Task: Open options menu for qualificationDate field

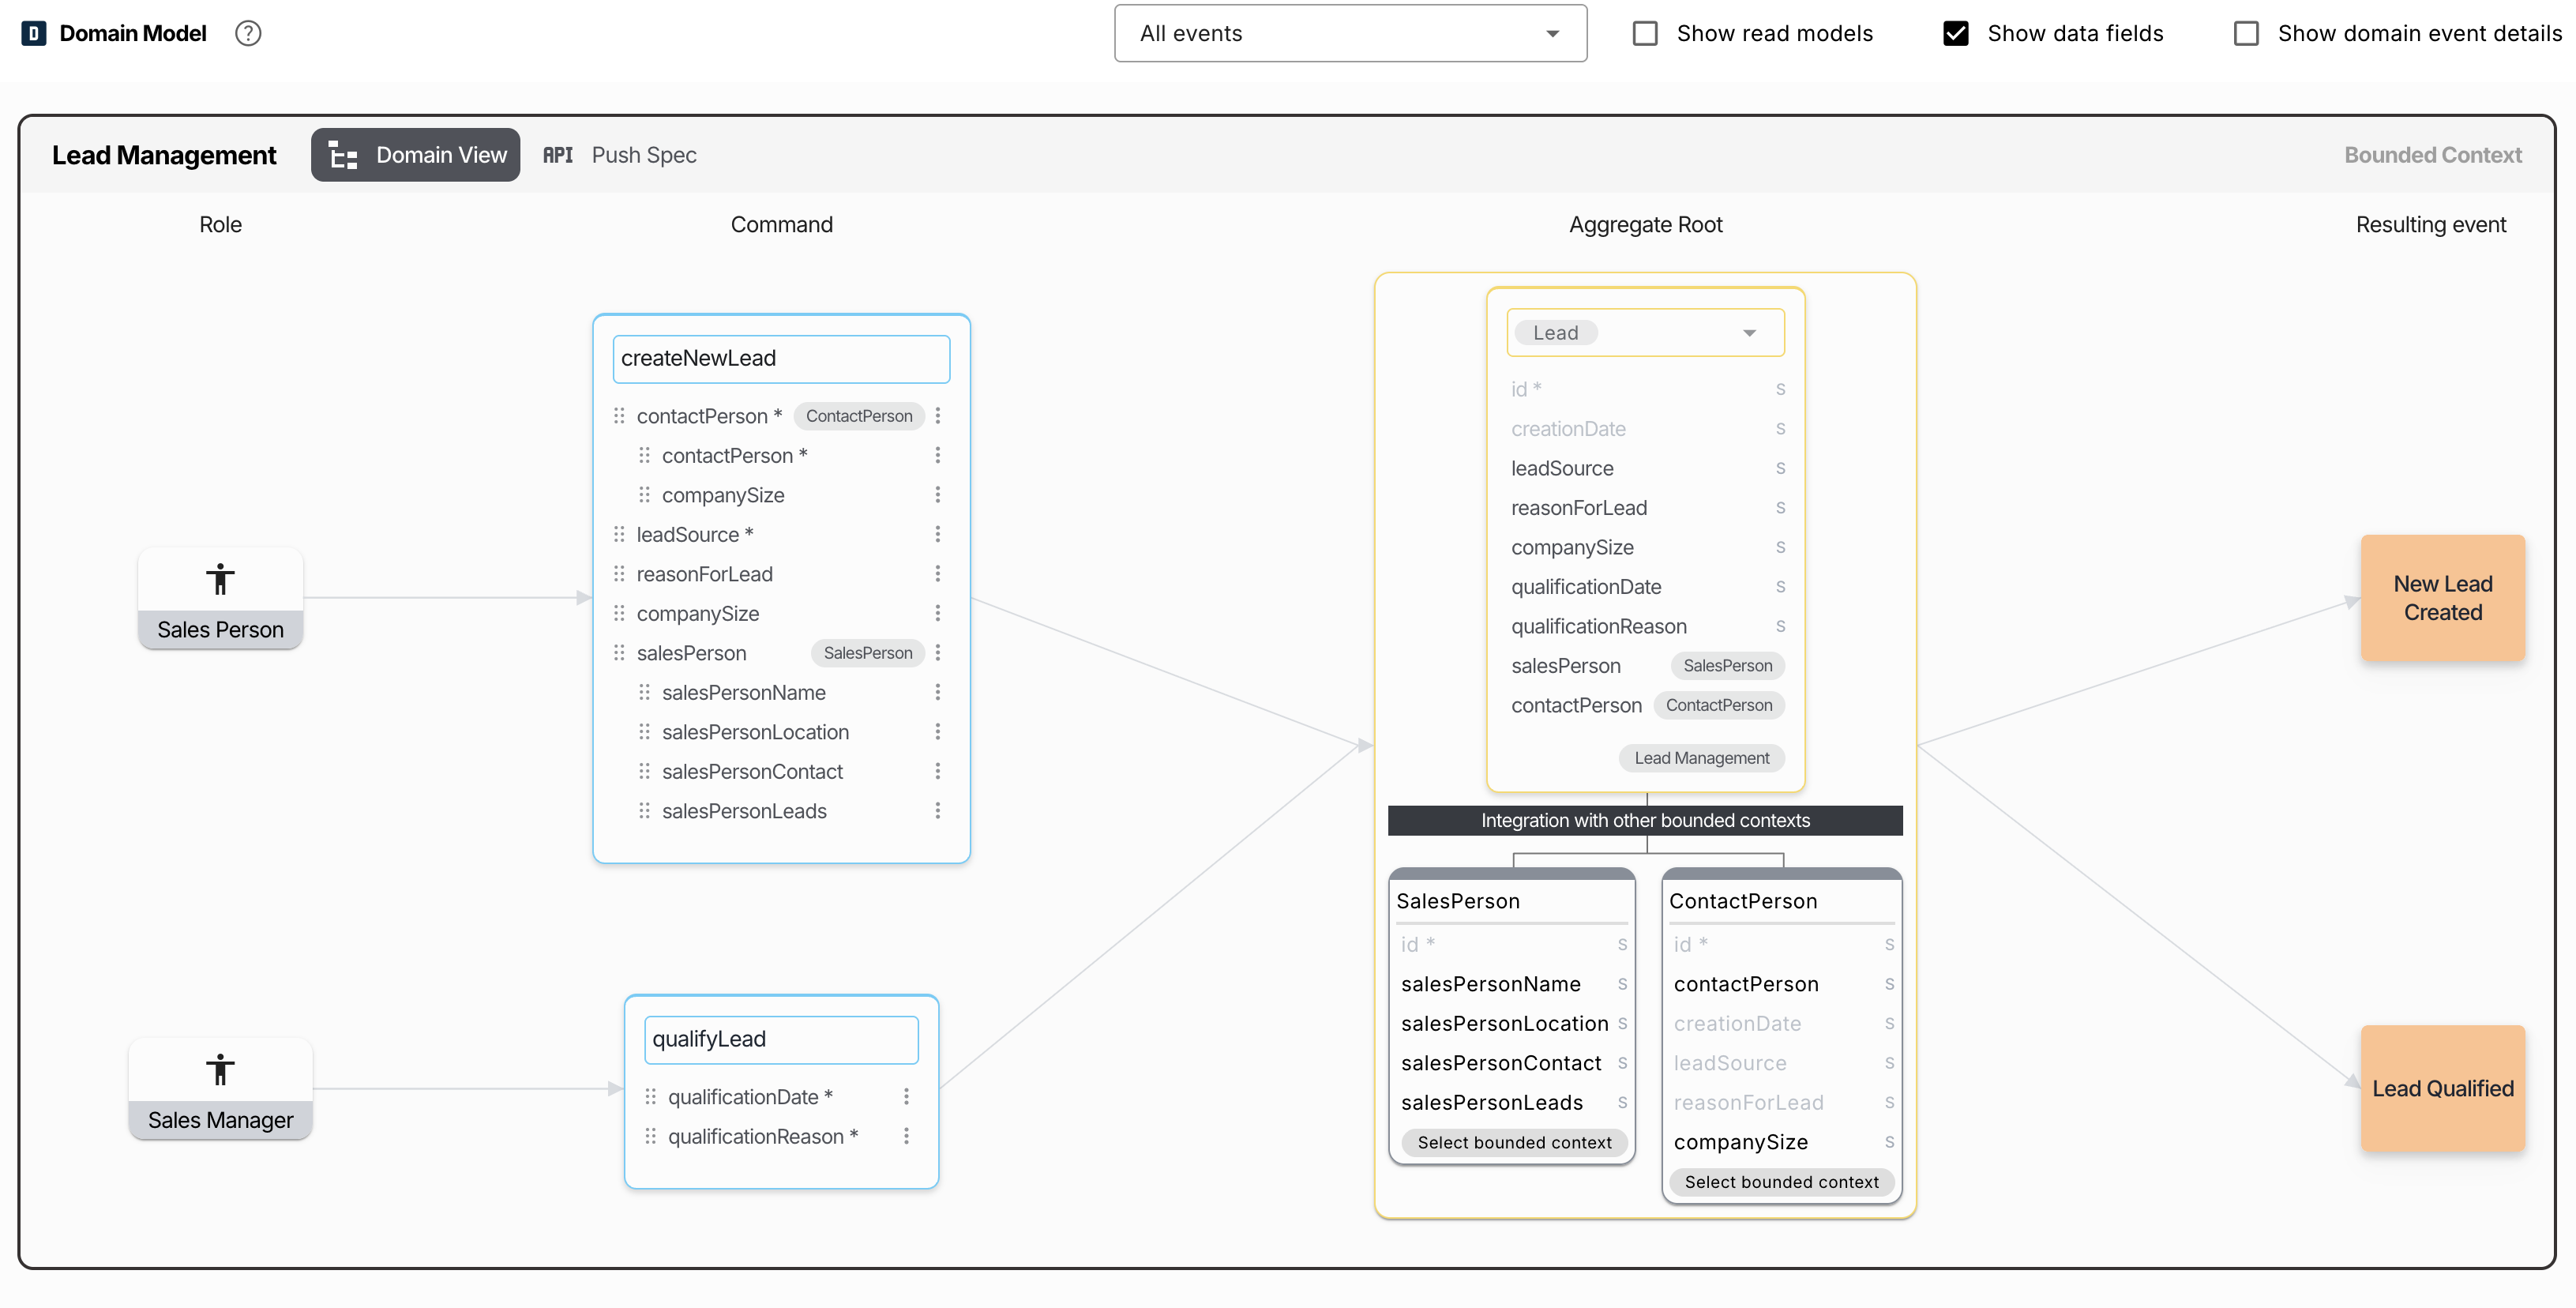Action: point(906,1097)
